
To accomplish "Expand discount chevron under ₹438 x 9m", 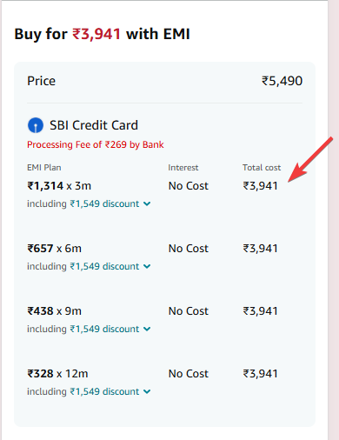I will [147, 329].
